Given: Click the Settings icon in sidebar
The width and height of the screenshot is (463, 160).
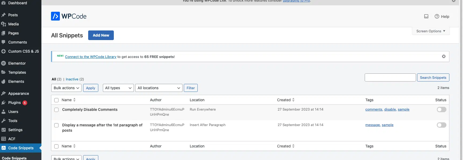Looking at the screenshot, I should tap(3, 130).
